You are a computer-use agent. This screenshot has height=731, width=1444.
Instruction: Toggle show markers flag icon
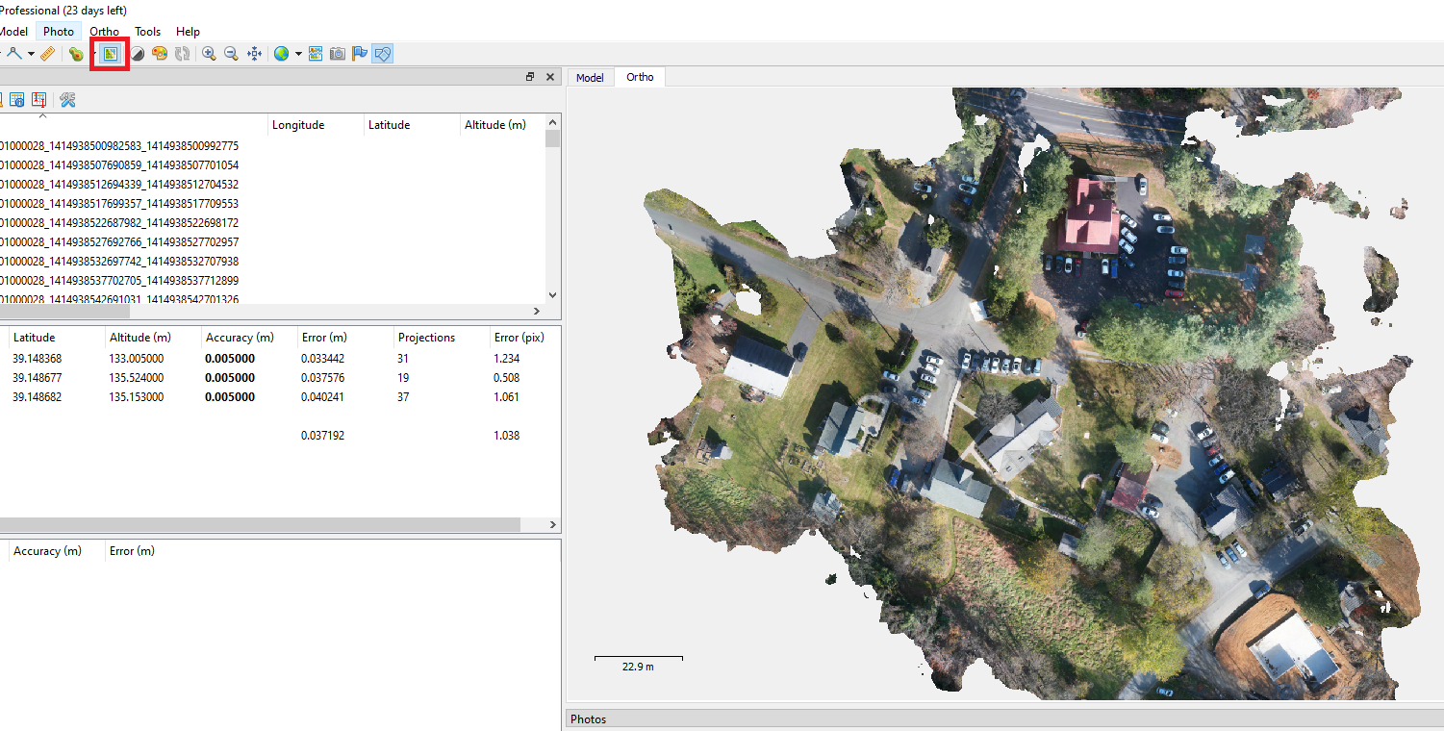(x=360, y=54)
